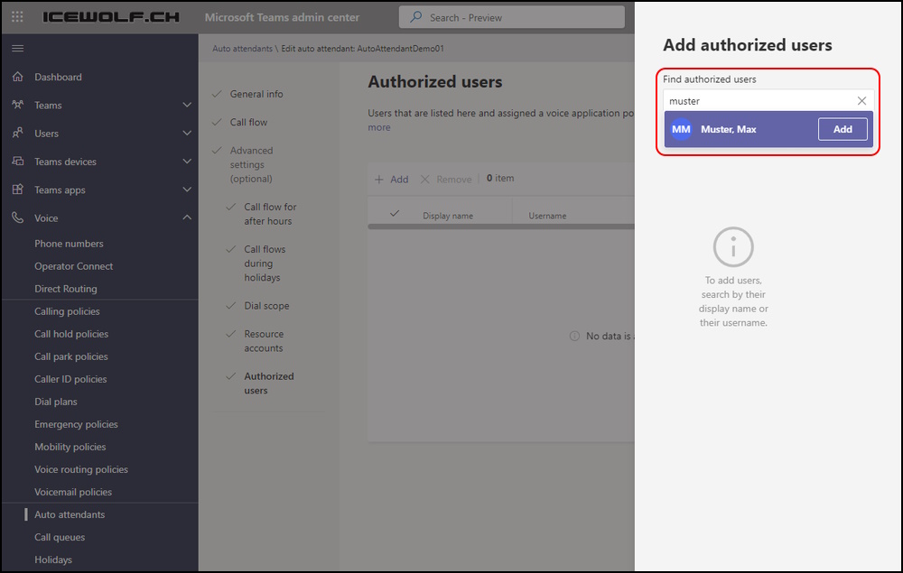The image size is (903, 573).
Task: Click the Dashboard label in sidebar
Action: click(58, 77)
